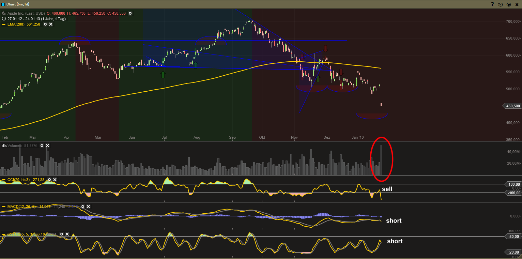The image size is (522, 259).
Task: Click the Apr label on time axis
Action: click(x=67, y=137)
